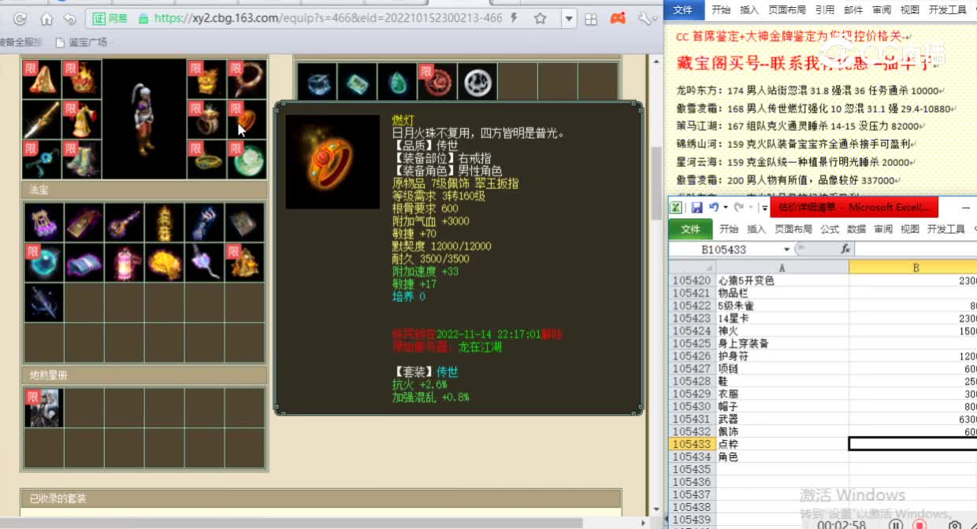Select the green jade orb equipment slot

coord(247,160)
